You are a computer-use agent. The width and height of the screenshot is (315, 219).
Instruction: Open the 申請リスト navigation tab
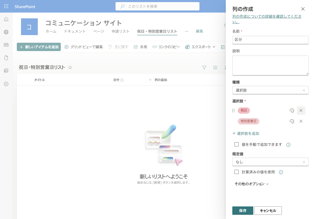(121, 31)
